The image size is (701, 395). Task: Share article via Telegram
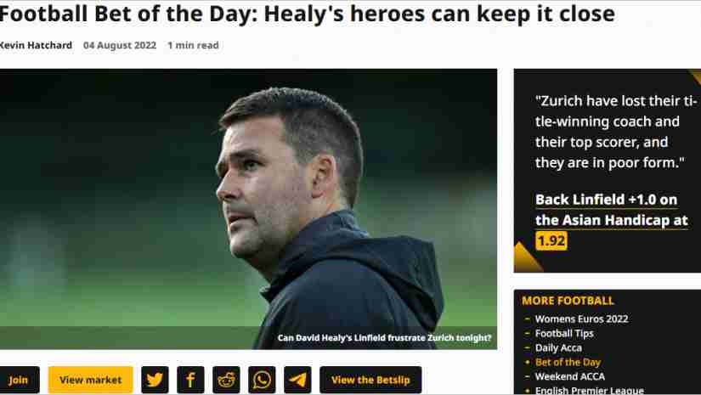297,380
